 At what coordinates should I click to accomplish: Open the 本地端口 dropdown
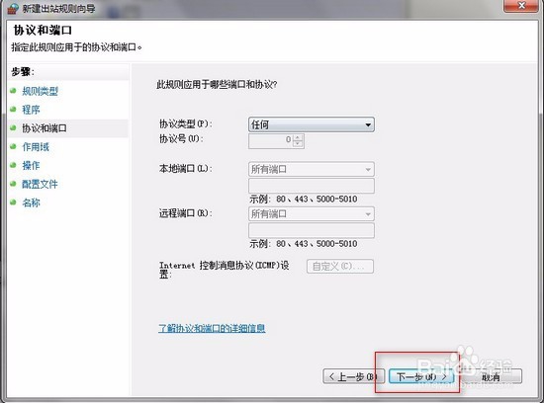point(312,170)
